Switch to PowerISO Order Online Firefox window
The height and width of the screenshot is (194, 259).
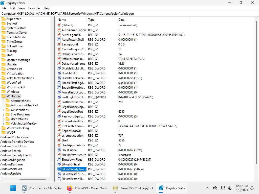coord(87,188)
